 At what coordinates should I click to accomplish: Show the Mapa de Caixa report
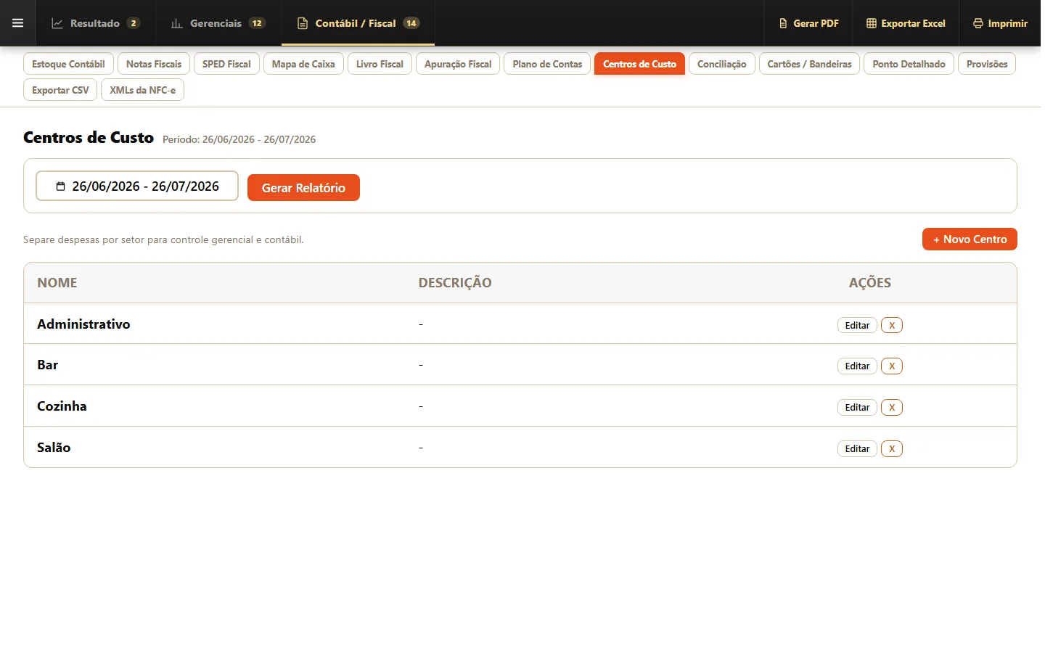pyautogui.click(x=303, y=64)
